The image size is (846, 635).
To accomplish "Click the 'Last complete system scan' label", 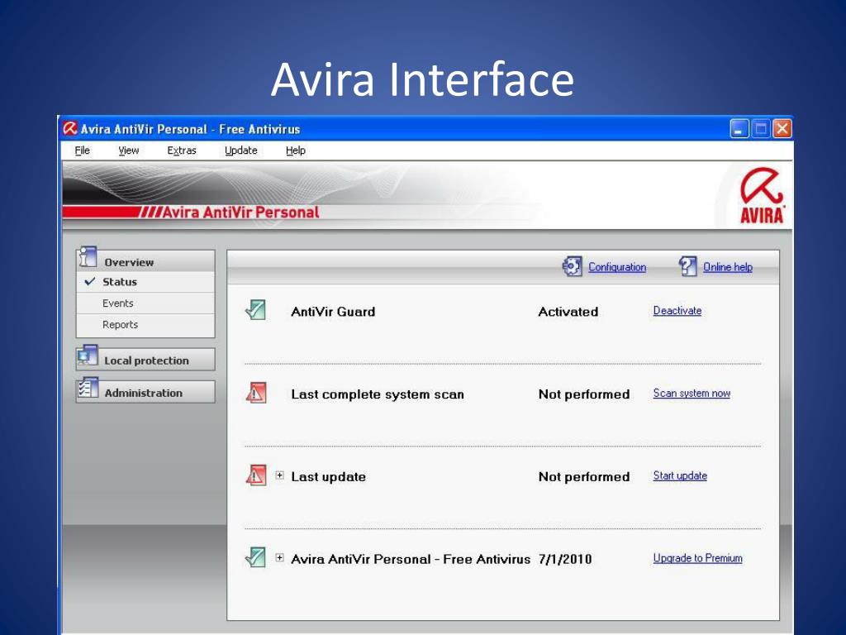I will pyautogui.click(x=377, y=394).
